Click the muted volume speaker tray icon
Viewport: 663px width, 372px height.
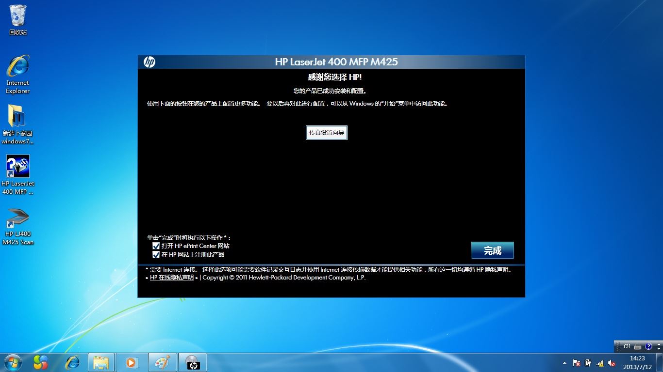612,363
